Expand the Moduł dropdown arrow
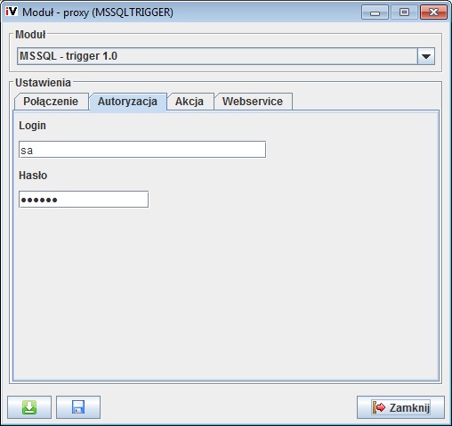This screenshot has height=426, width=452. click(426, 56)
